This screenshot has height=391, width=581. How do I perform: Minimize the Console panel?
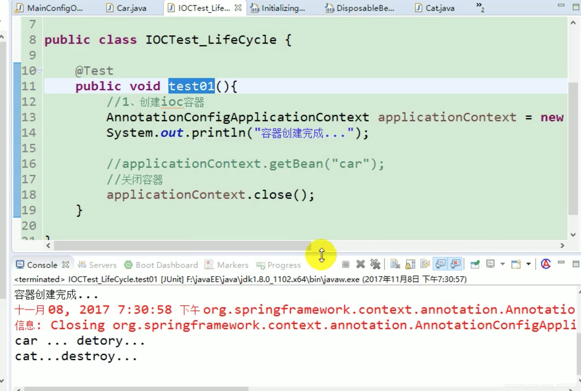561,263
